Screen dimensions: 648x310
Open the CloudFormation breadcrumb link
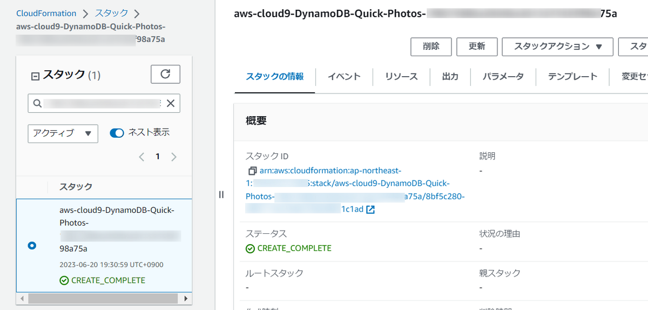tap(46, 13)
